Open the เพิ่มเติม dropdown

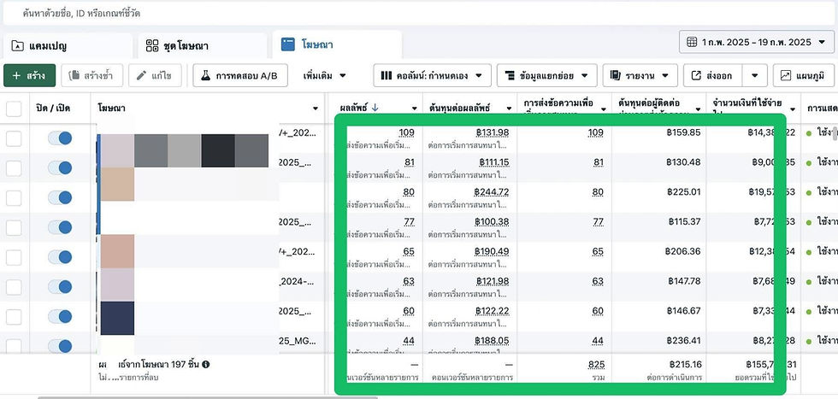pos(325,75)
